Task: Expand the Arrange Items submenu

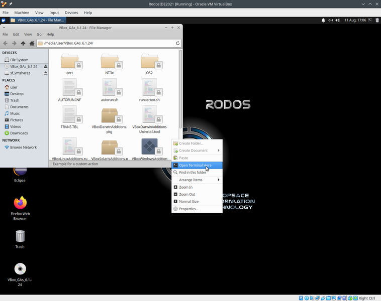Action: click(197, 180)
